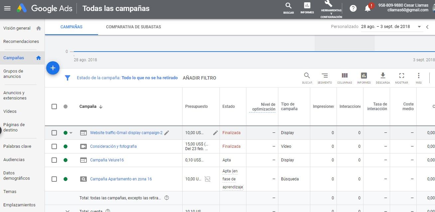Open the hamburger main menu
The width and height of the screenshot is (435, 212).
click(x=7, y=8)
